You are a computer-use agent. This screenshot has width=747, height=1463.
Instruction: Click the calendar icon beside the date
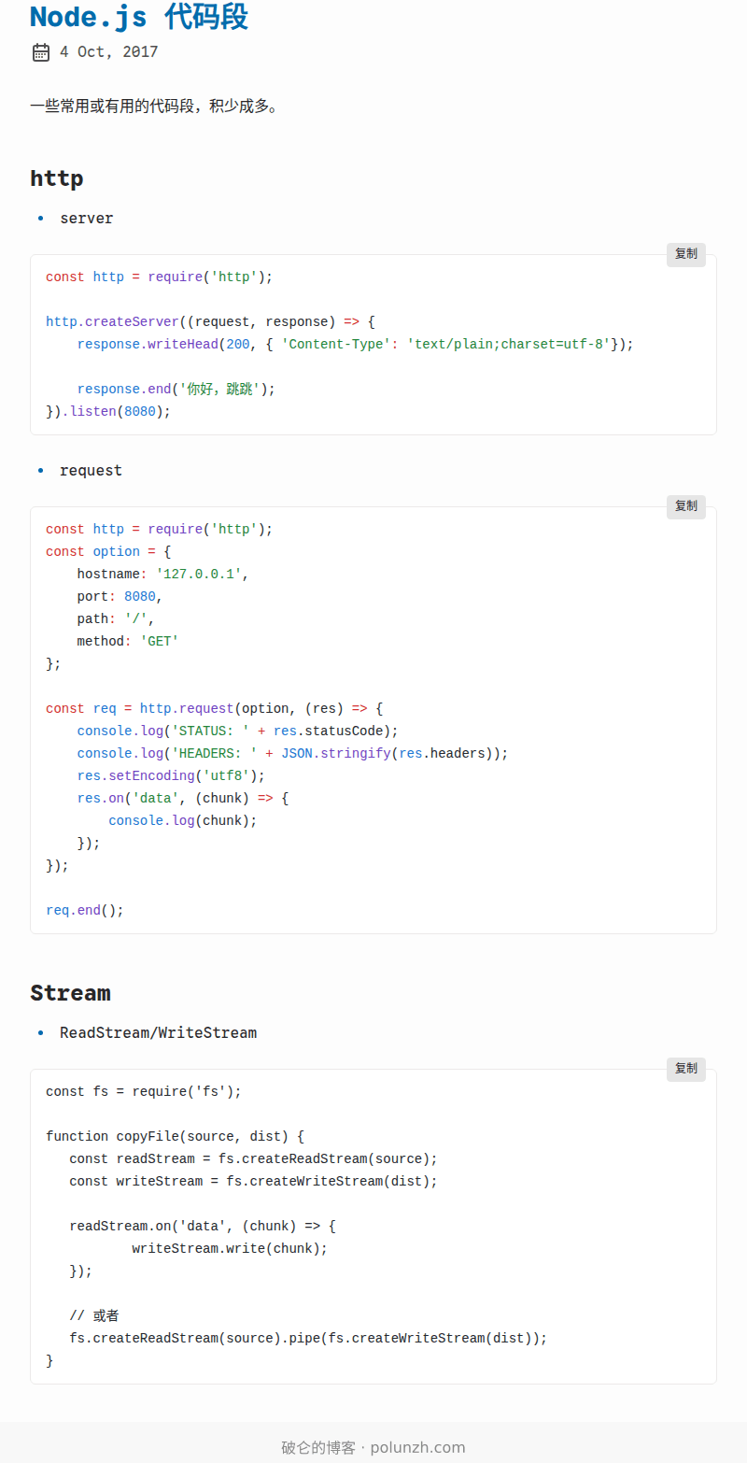click(41, 52)
